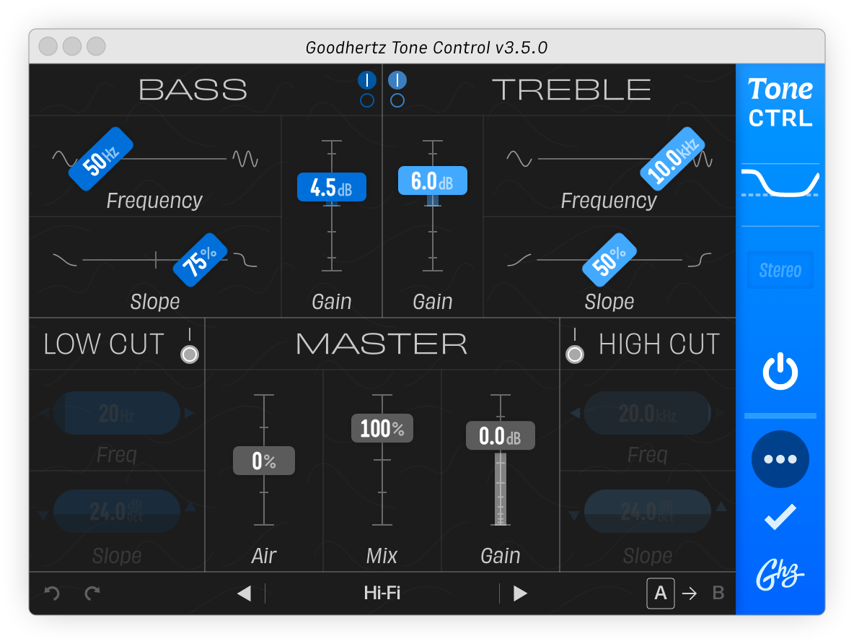Click Low Cut slope up arrow

coord(190,507)
